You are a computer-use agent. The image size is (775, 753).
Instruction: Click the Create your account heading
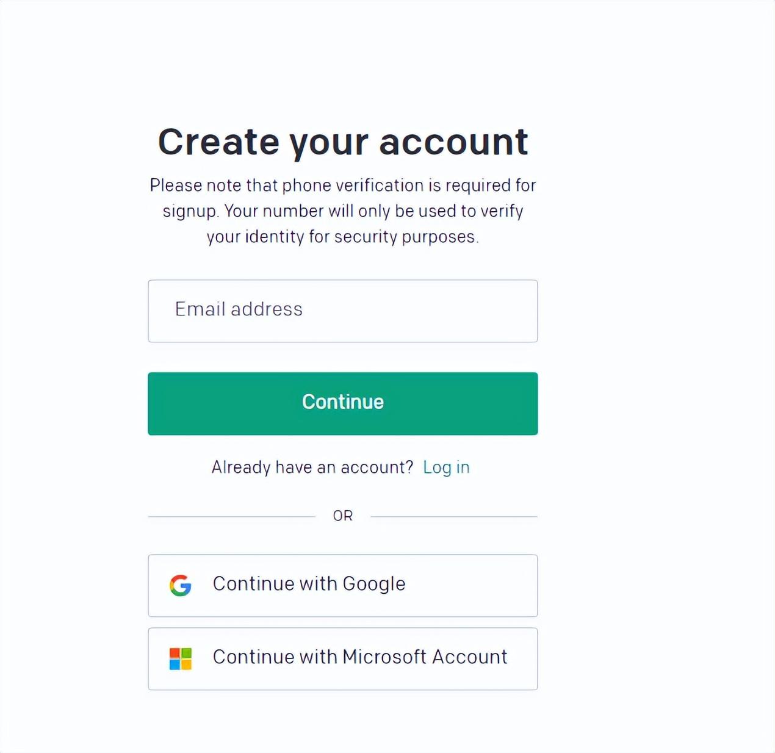(343, 142)
